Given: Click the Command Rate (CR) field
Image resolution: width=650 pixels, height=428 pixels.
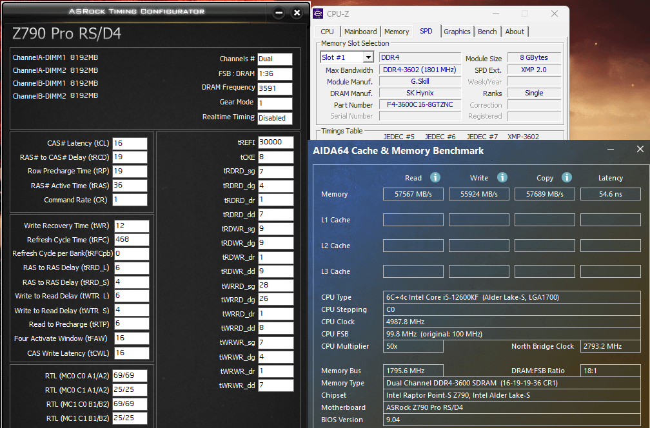Looking at the screenshot, I should [x=130, y=200].
